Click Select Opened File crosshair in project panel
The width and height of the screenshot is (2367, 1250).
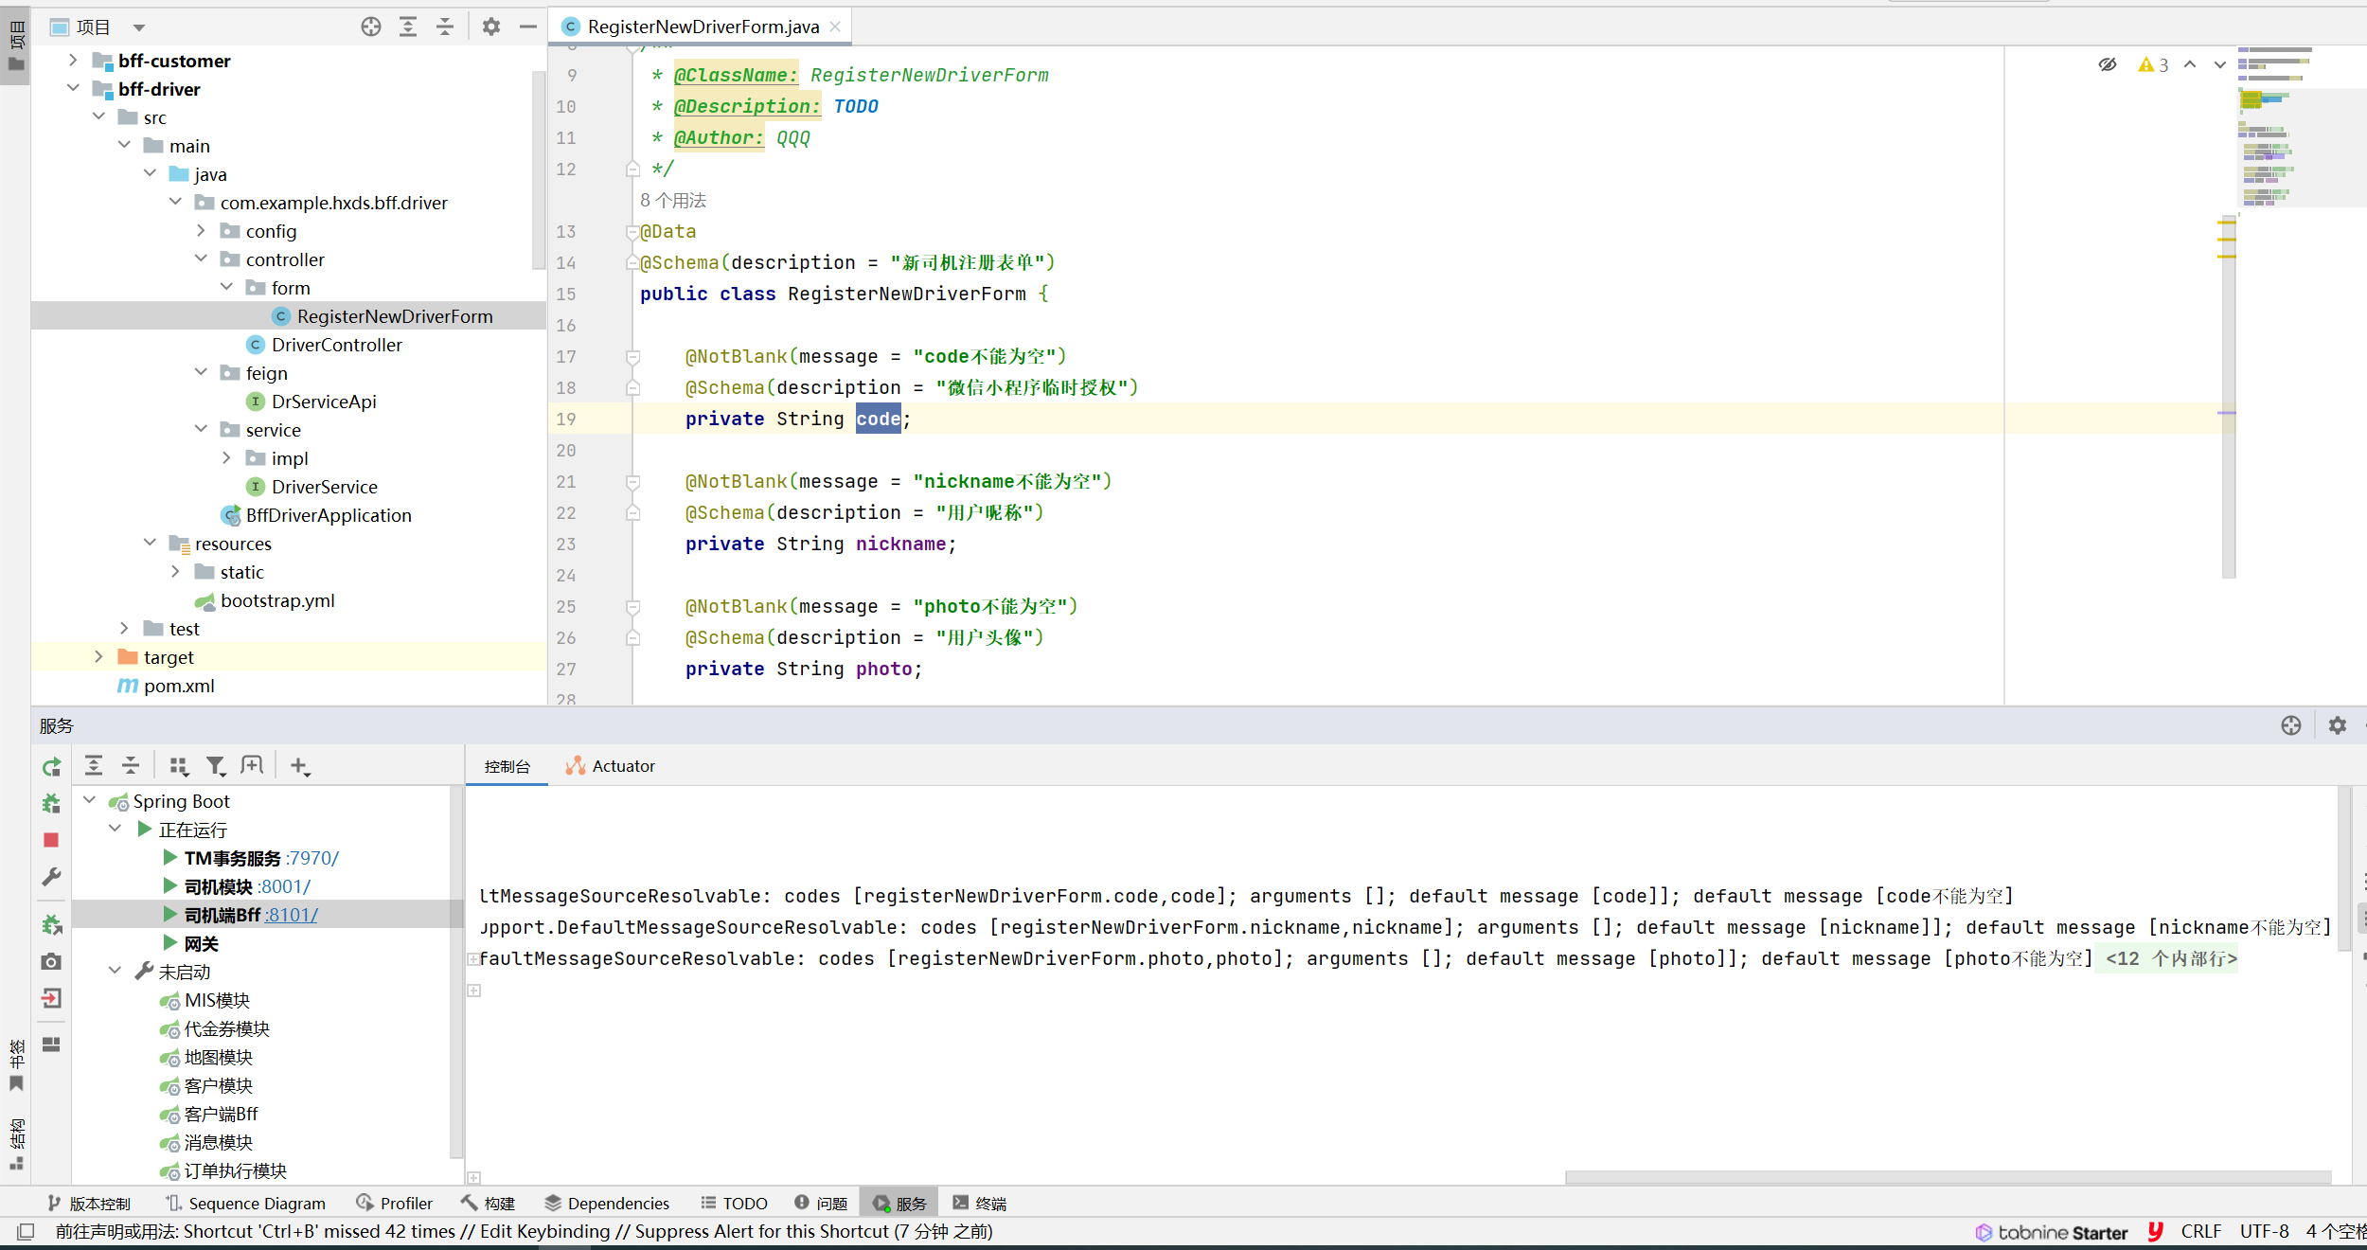(x=371, y=27)
